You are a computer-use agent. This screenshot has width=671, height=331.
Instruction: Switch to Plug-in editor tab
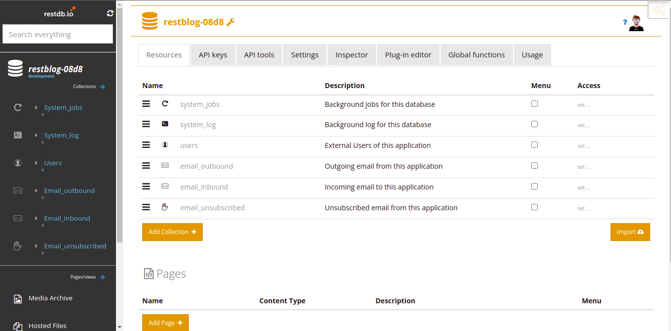[408, 55]
